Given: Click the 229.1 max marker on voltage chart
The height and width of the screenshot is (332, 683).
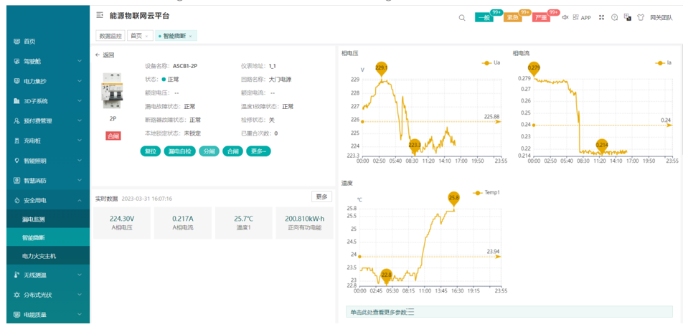Looking at the screenshot, I should 381,68.
